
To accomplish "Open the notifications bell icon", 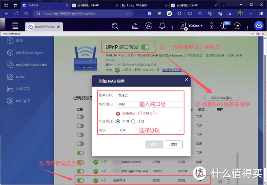I will coord(162,26).
